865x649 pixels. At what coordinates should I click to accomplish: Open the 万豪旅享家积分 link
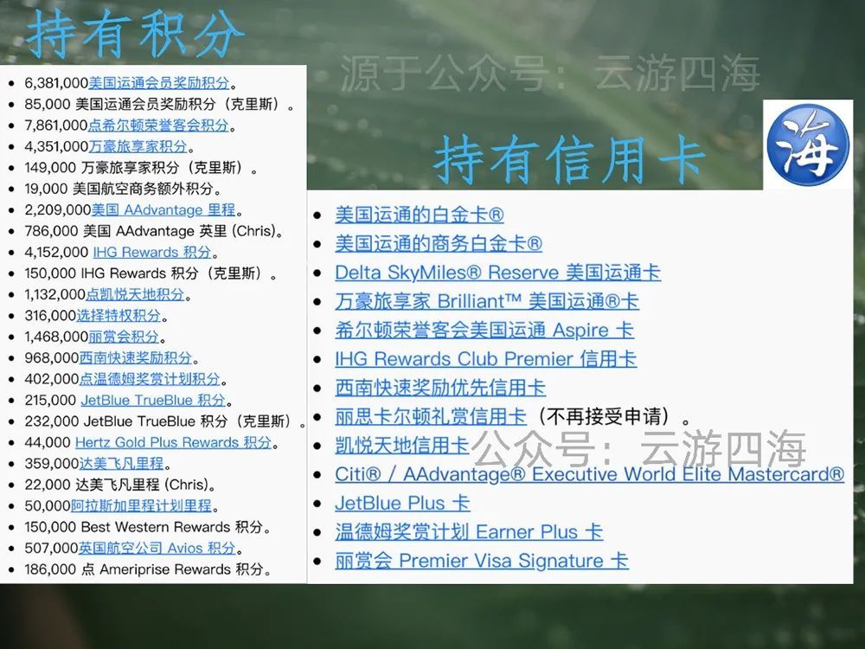138,146
